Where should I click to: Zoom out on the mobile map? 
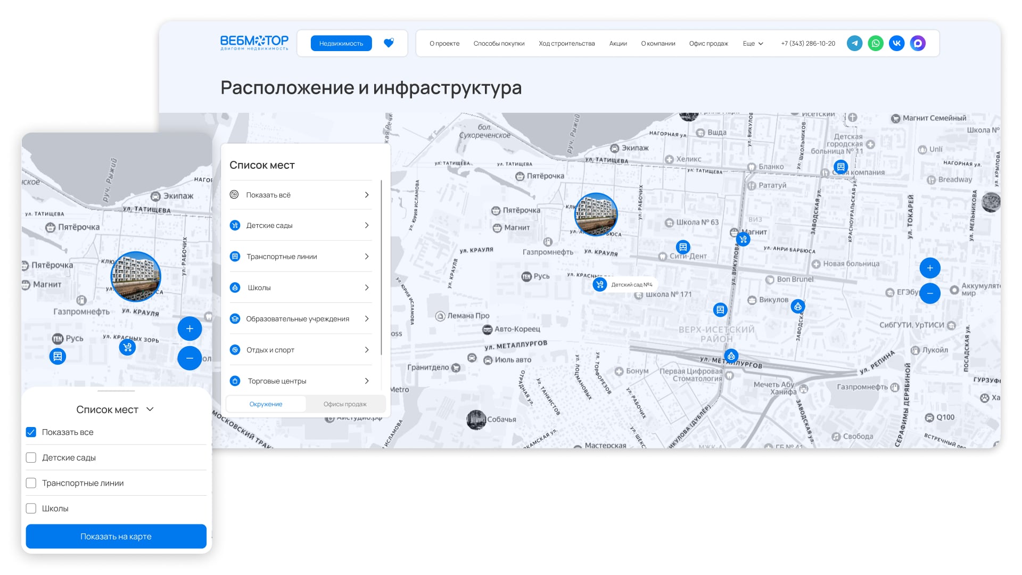coord(189,358)
